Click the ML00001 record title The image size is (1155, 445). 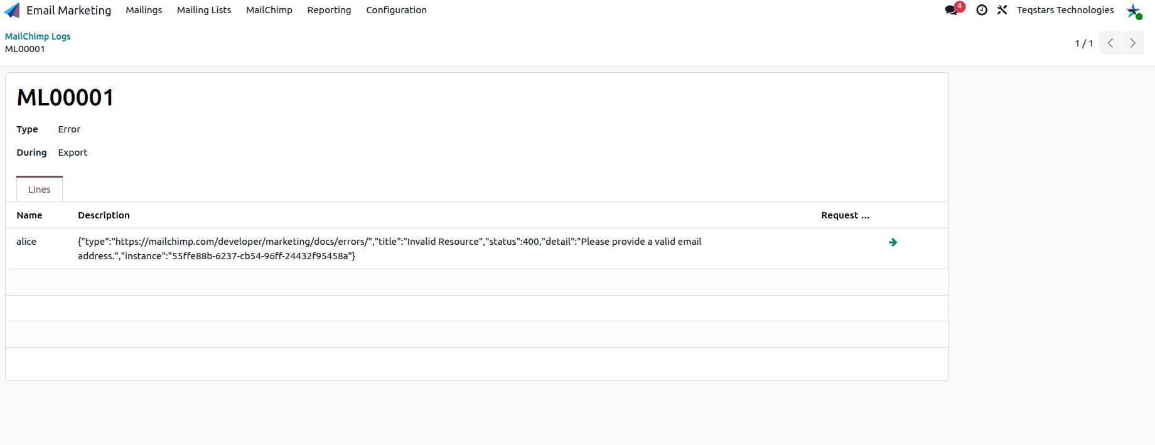[x=65, y=98]
